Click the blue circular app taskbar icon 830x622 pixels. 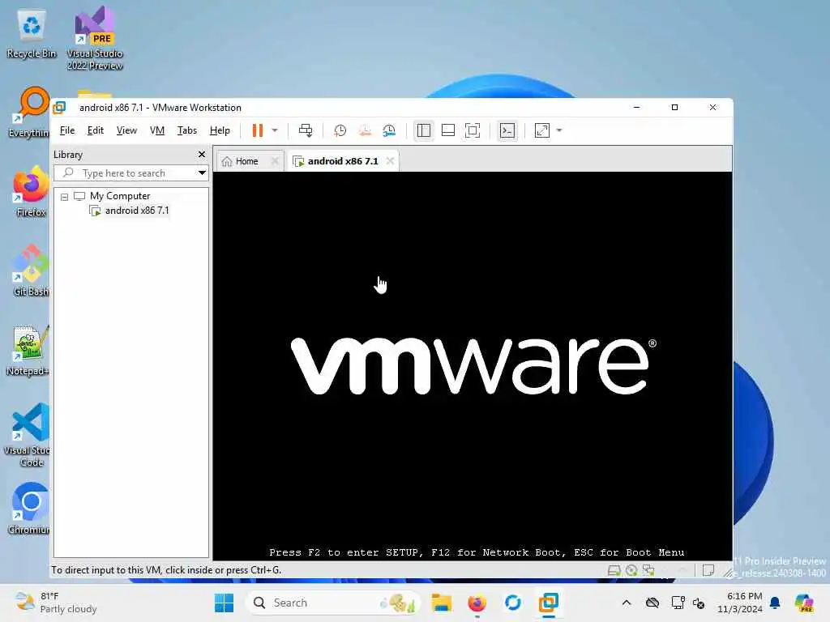(512, 603)
